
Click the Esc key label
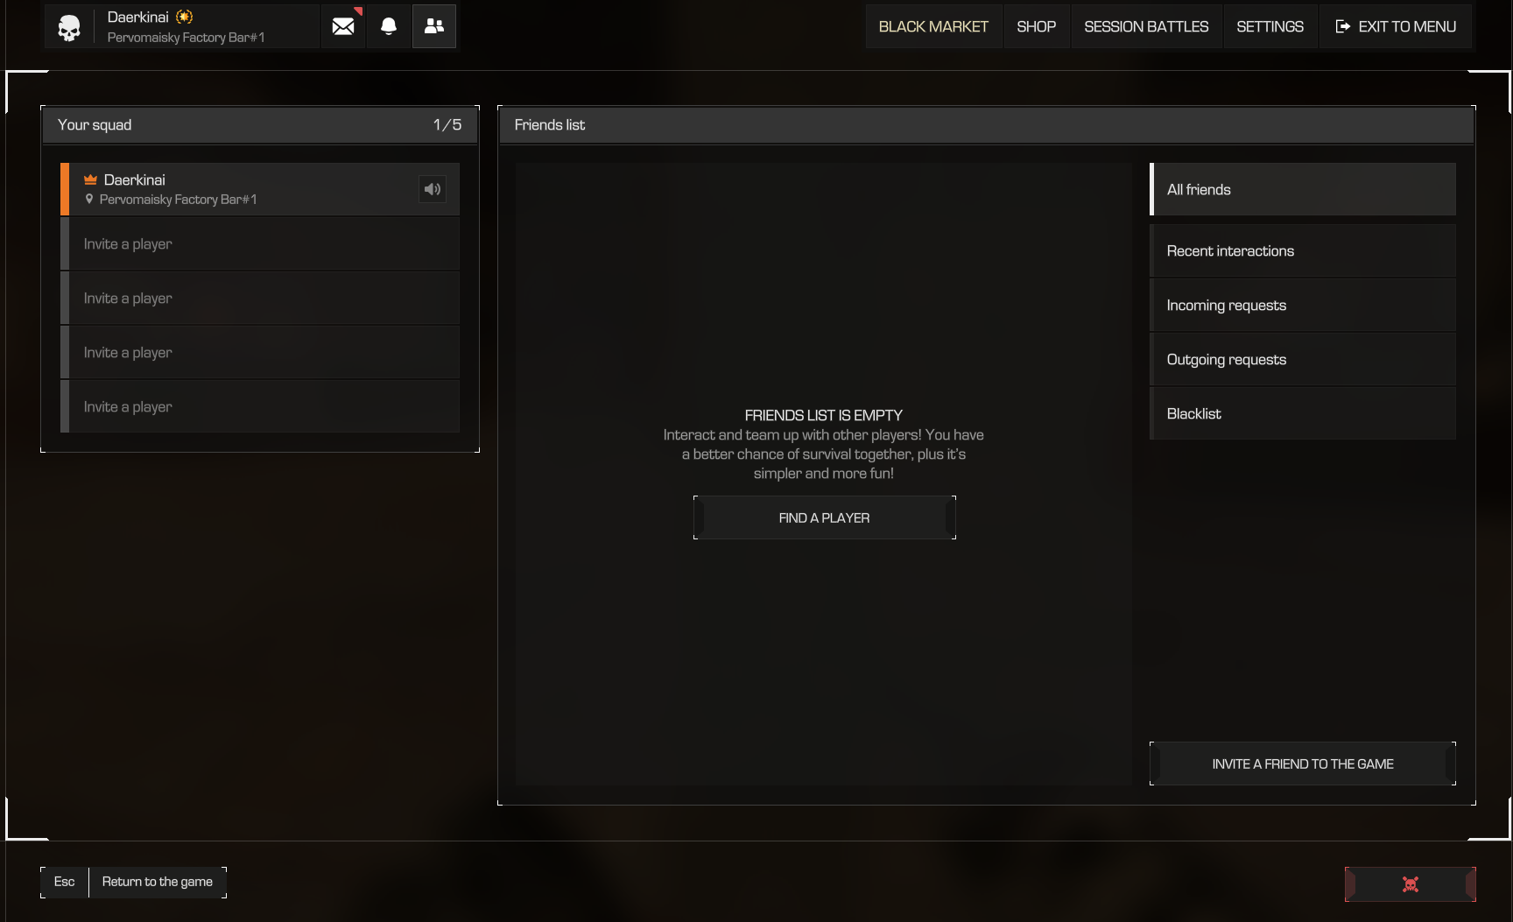65,882
